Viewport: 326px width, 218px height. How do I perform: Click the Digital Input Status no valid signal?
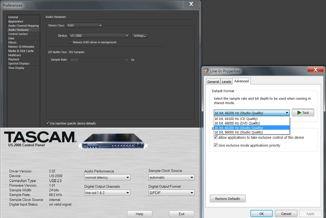point(60,204)
